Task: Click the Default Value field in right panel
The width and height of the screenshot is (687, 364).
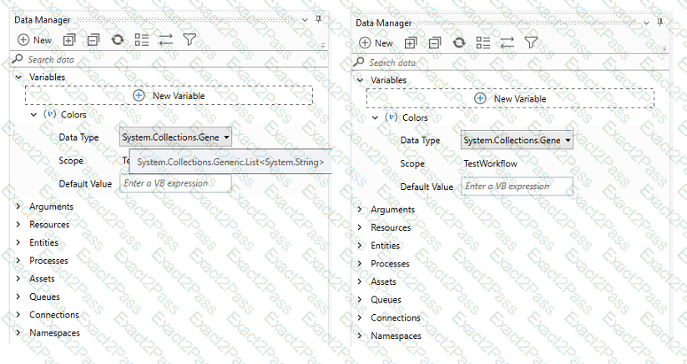Action: (517, 187)
